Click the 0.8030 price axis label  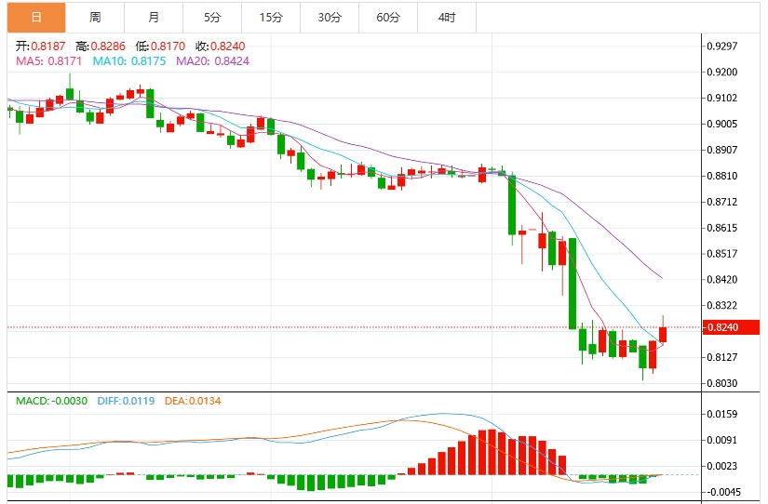click(x=722, y=383)
